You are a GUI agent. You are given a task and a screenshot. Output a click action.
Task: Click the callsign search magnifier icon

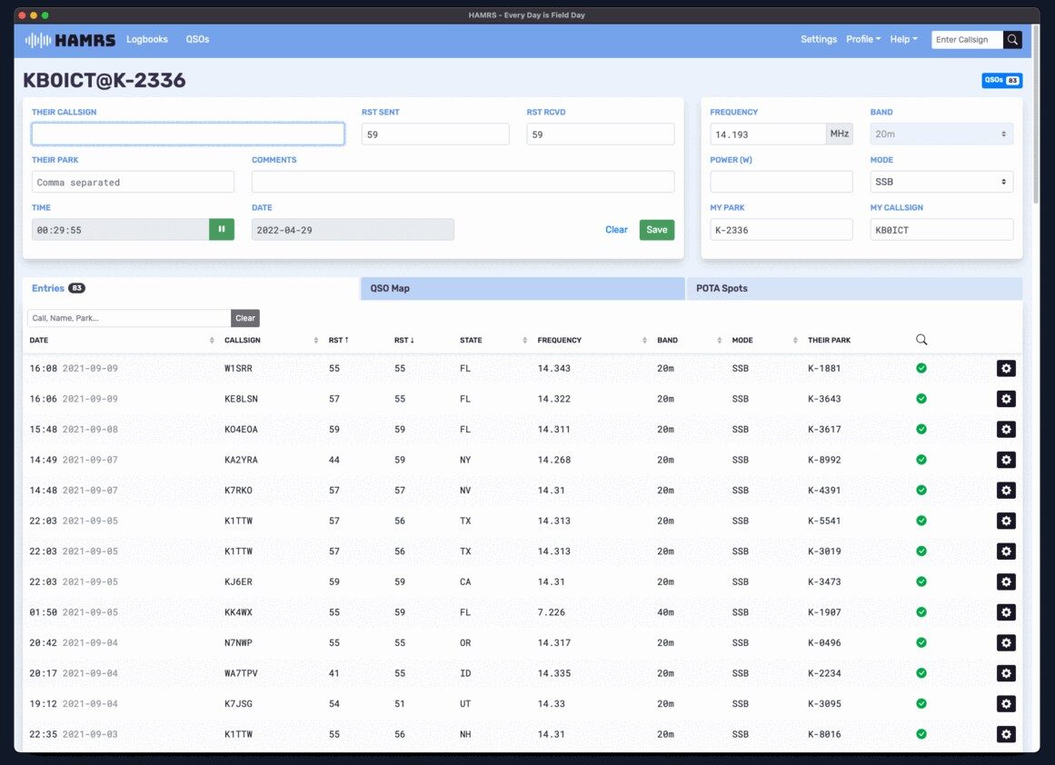pos(1012,39)
